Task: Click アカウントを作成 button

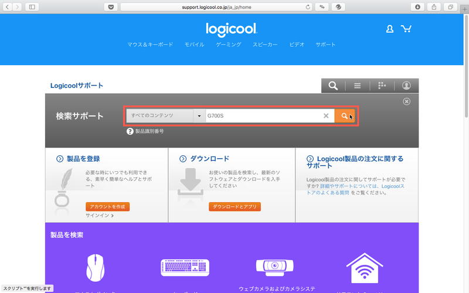Action: pos(108,207)
